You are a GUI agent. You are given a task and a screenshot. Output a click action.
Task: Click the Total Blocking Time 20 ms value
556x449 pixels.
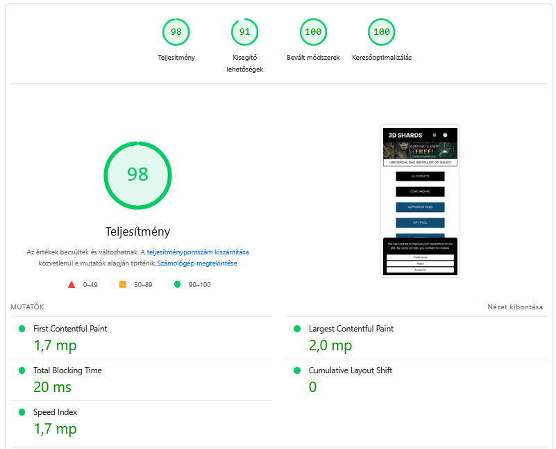coord(53,387)
